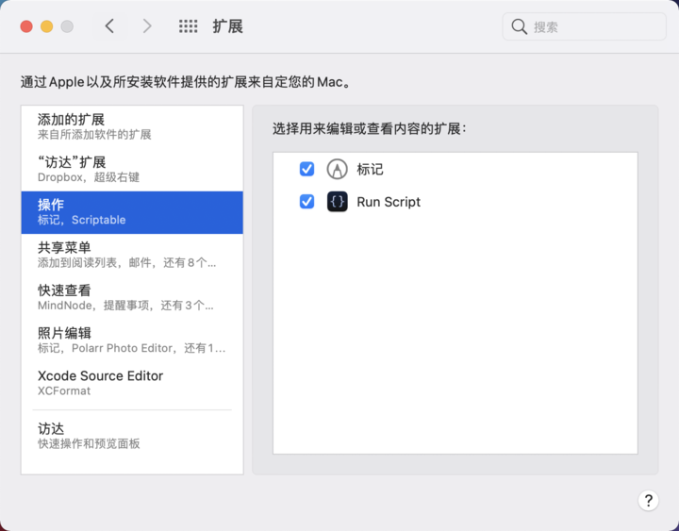The image size is (679, 531).
Task: Click the back chevron in the toolbar
Action: 109,26
